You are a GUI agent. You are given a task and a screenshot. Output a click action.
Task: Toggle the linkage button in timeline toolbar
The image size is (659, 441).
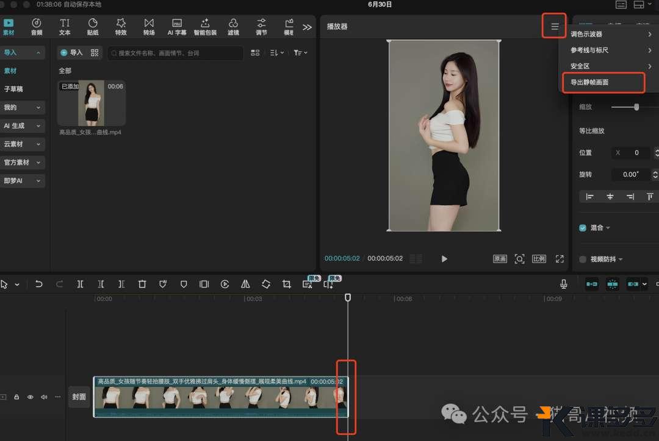[x=633, y=284]
